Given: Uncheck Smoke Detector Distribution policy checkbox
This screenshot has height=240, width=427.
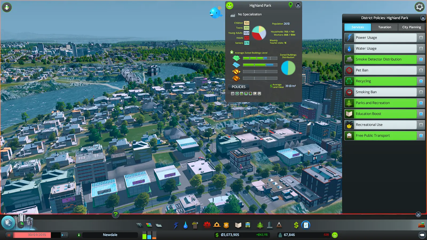Looking at the screenshot, I should pyautogui.click(x=421, y=59).
